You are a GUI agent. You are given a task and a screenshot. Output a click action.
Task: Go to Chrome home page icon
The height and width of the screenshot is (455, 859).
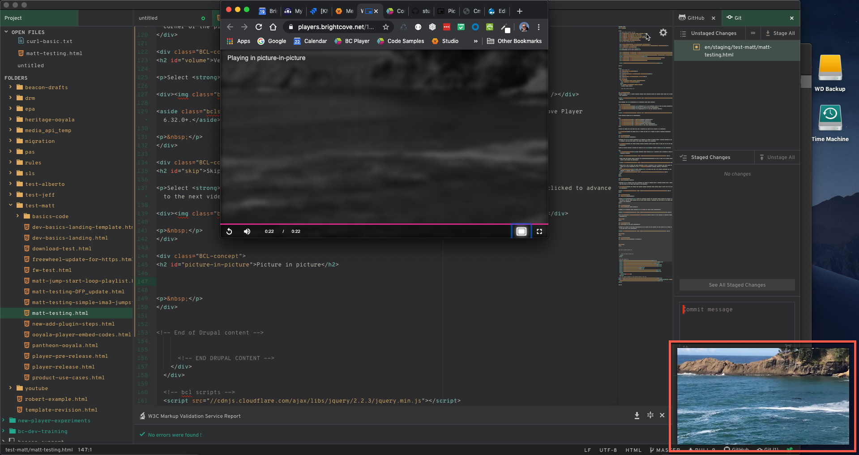(273, 27)
